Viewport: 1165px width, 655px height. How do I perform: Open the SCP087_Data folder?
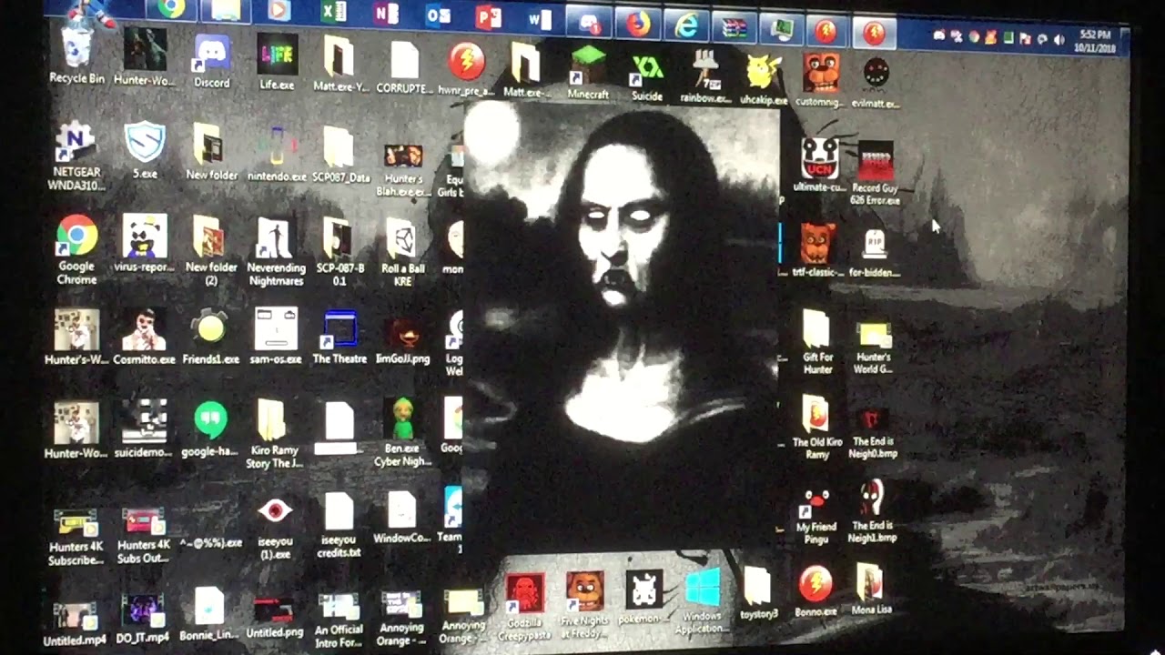[x=340, y=154]
